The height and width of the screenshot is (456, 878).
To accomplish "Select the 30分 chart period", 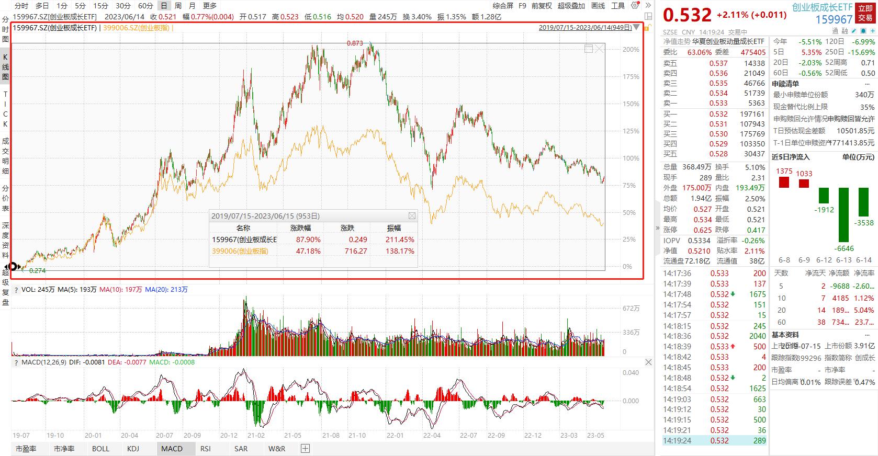I will tap(123, 6).
